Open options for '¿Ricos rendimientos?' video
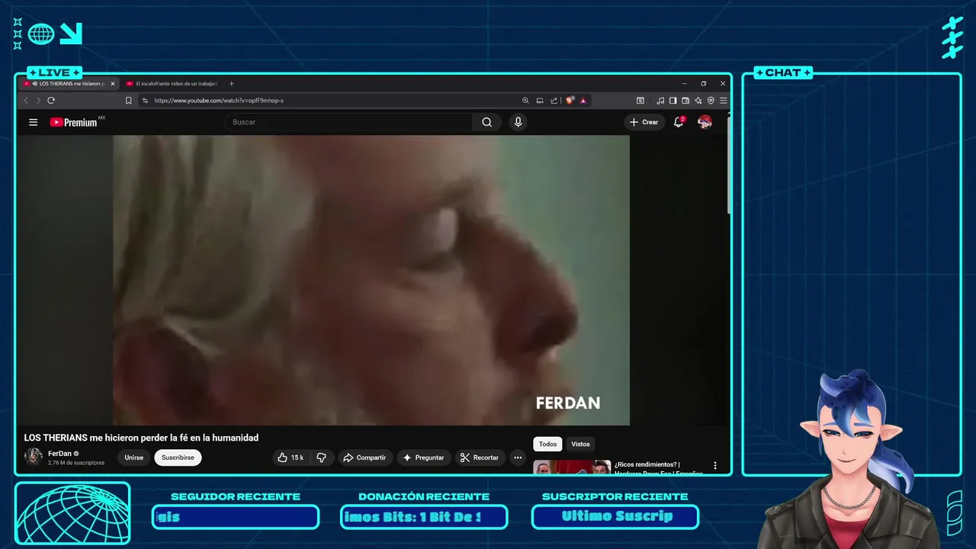Screen dimensions: 976x549 click(715, 465)
